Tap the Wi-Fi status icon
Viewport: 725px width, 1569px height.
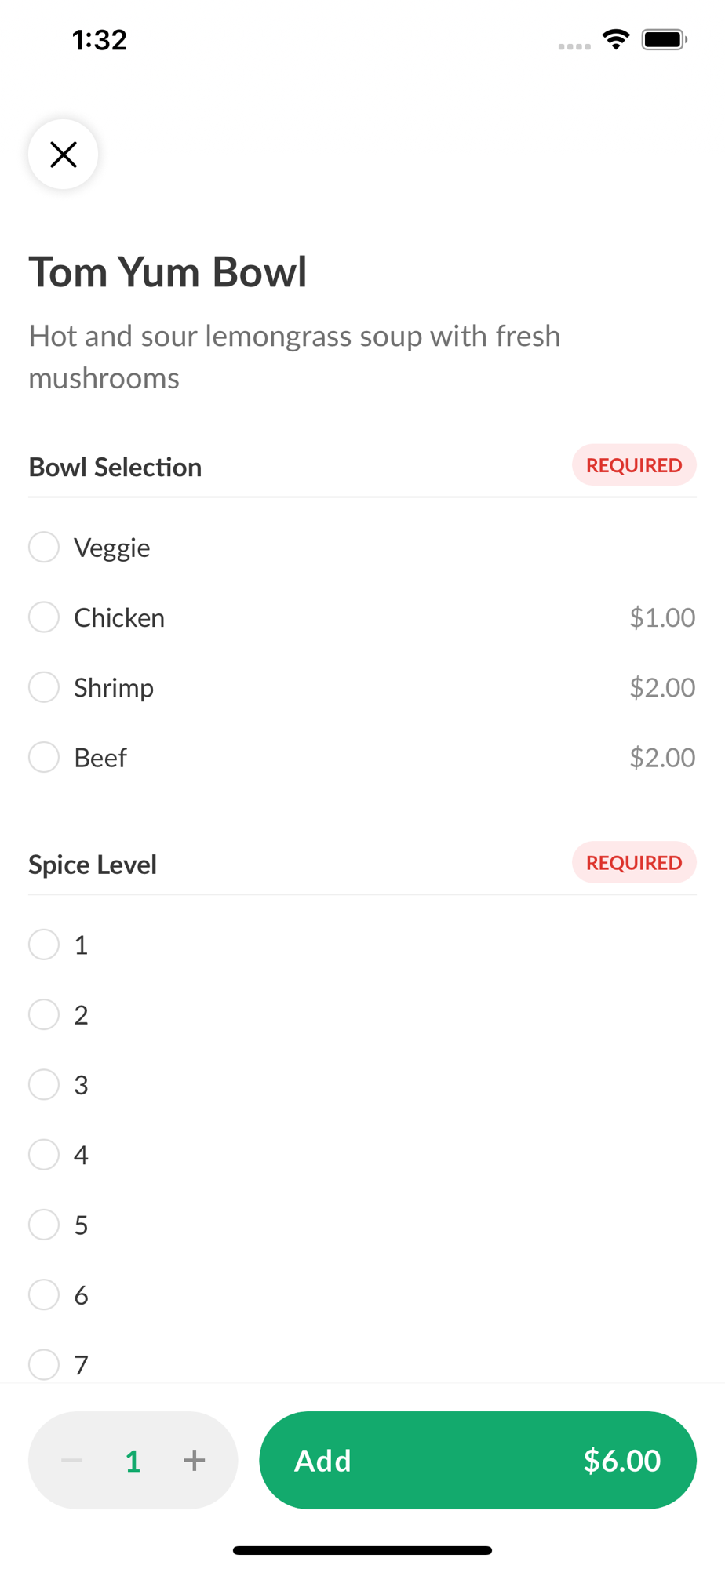pos(616,39)
